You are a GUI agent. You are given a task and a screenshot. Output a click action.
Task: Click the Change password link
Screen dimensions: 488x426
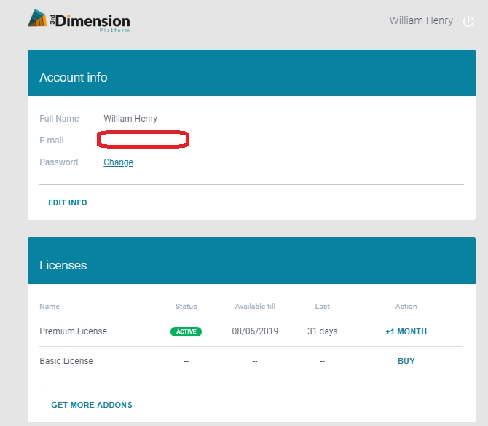[118, 162]
